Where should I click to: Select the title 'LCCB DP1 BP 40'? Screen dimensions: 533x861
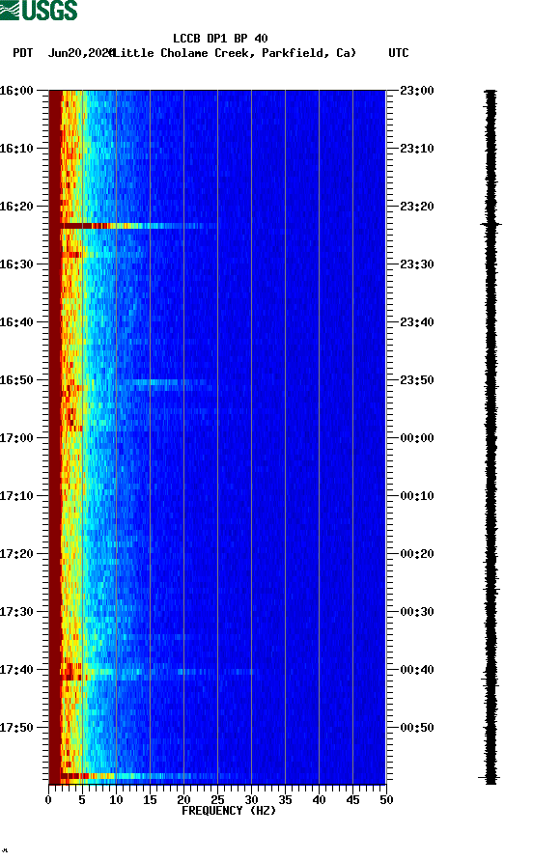220,39
